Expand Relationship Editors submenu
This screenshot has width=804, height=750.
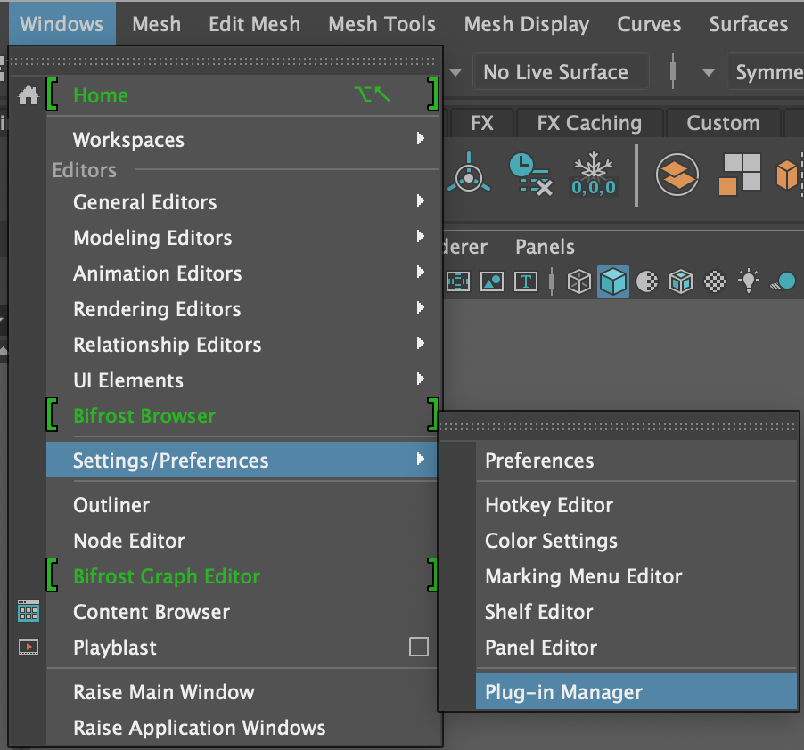[x=420, y=343]
